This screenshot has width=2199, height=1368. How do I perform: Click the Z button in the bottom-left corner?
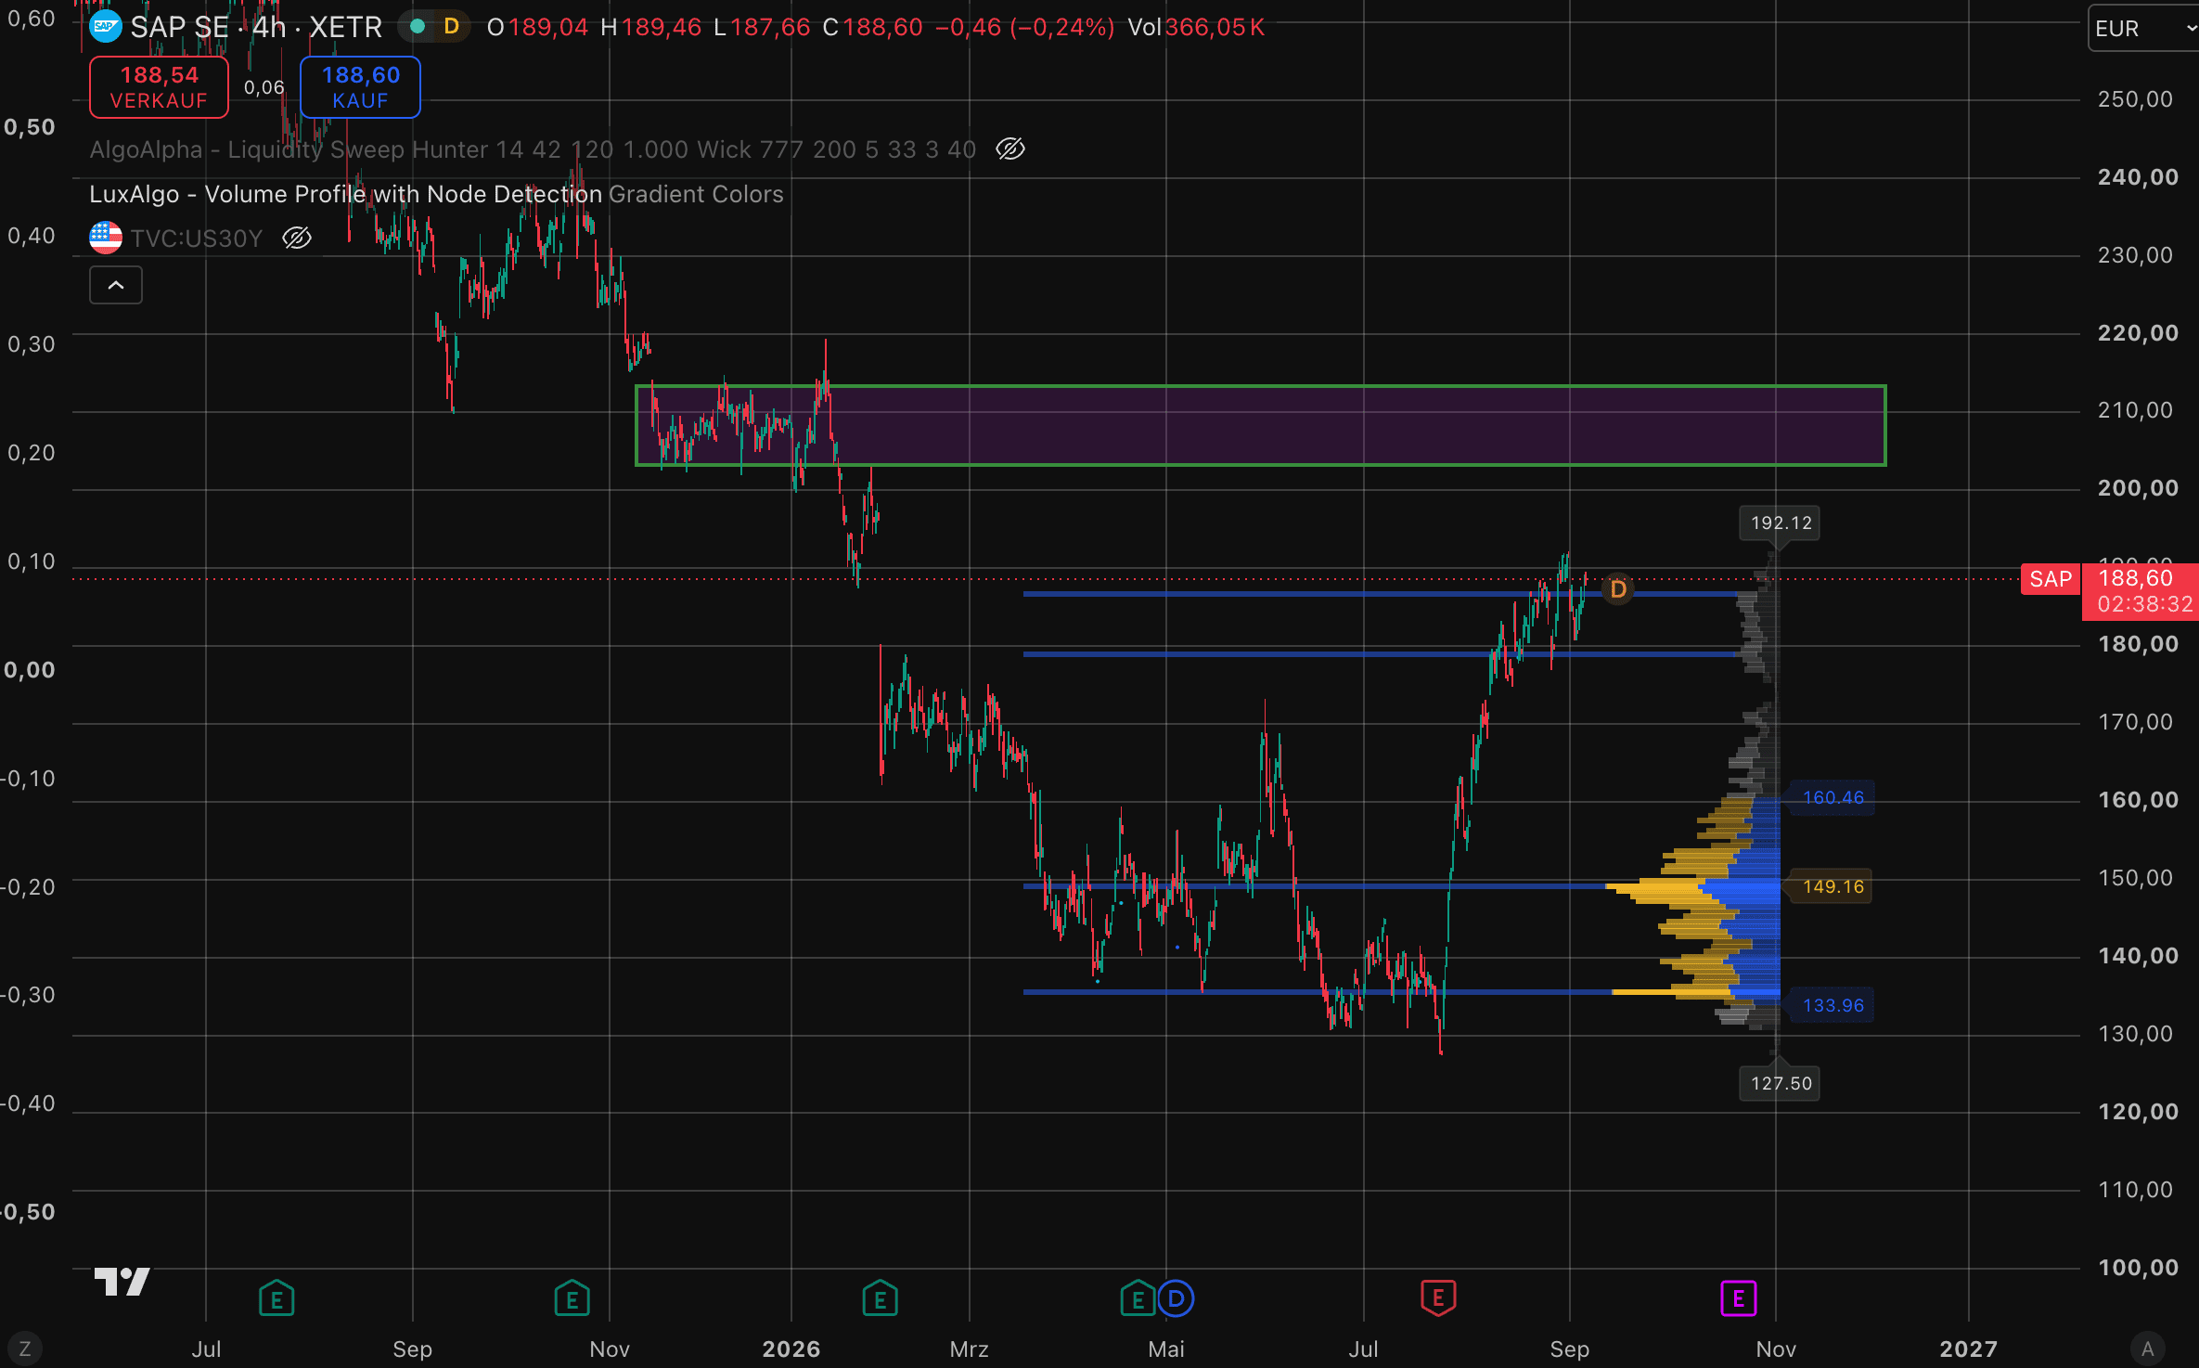[25, 1349]
